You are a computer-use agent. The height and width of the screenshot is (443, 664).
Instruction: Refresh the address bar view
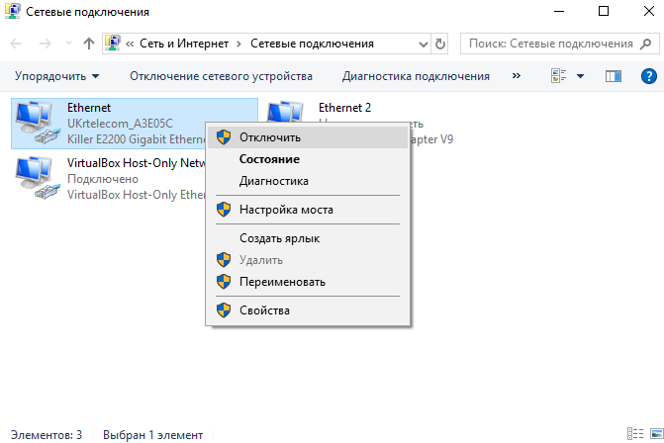click(x=440, y=44)
